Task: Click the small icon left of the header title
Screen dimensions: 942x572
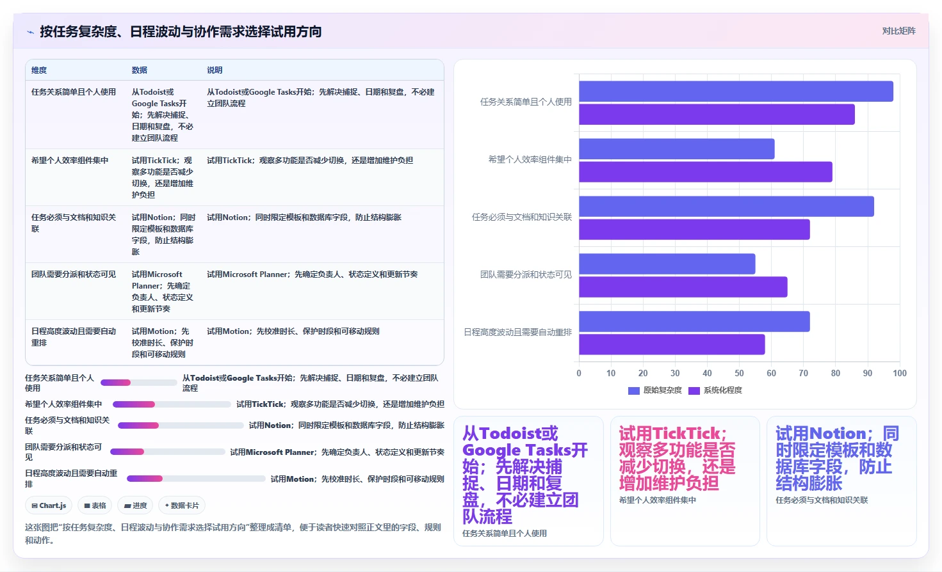Action: coord(30,32)
